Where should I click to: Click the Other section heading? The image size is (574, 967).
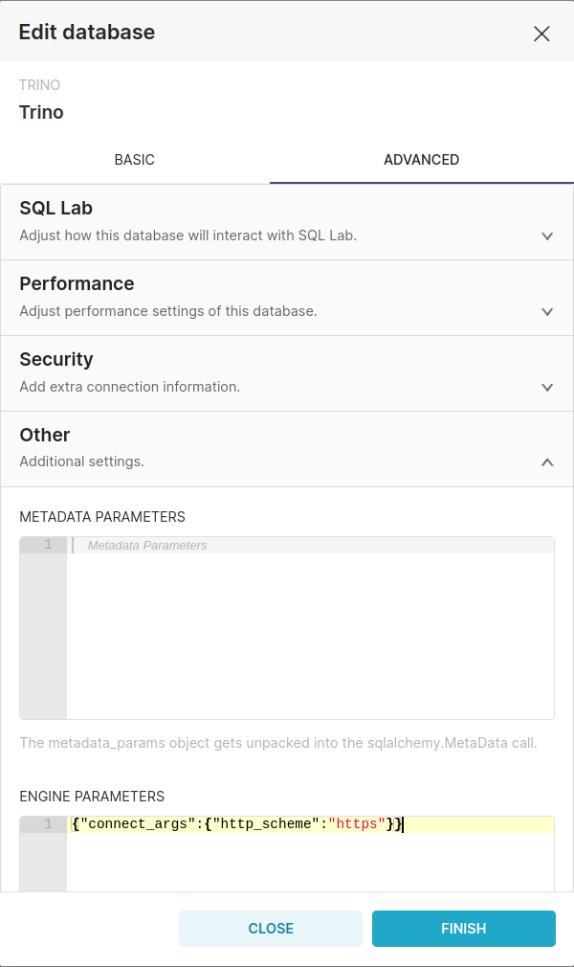pyautogui.click(x=45, y=435)
